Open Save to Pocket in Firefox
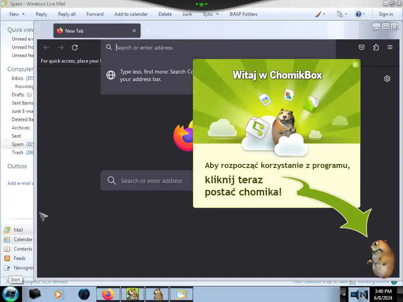The image size is (403, 302). click(x=362, y=47)
